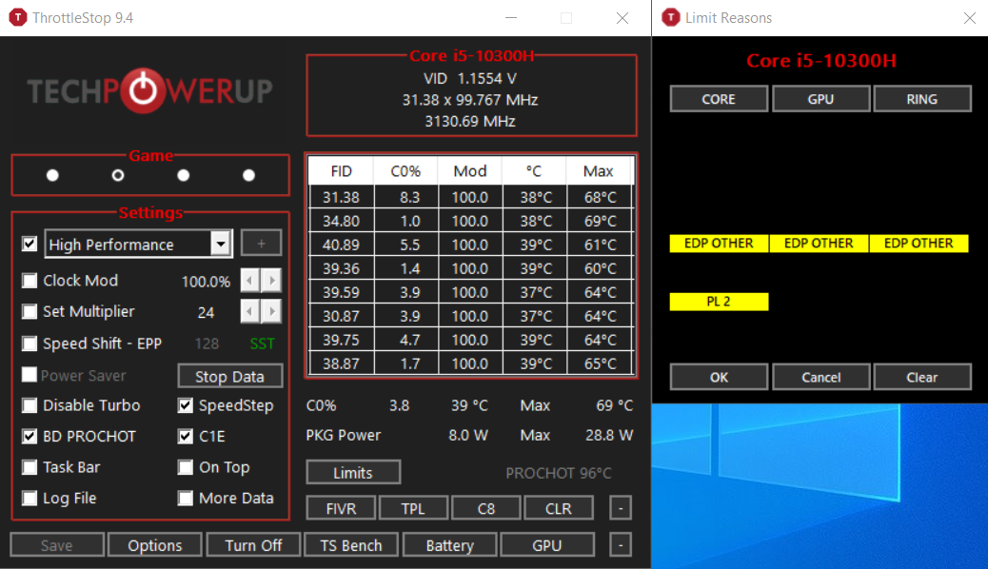
Task: Enable the Log File checkbox
Action: click(x=30, y=498)
